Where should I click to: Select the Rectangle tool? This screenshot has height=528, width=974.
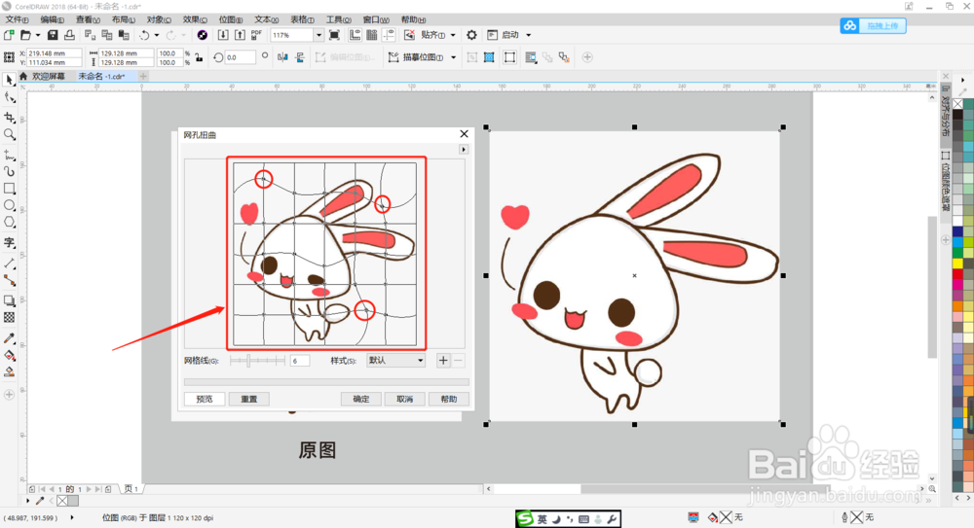pyautogui.click(x=10, y=188)
